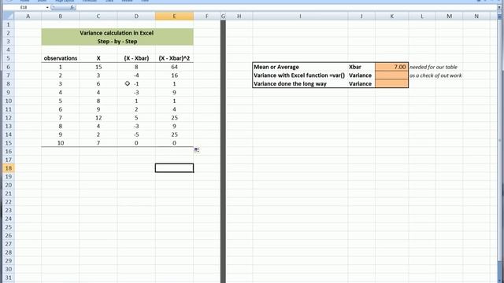Select column A header

28,16
